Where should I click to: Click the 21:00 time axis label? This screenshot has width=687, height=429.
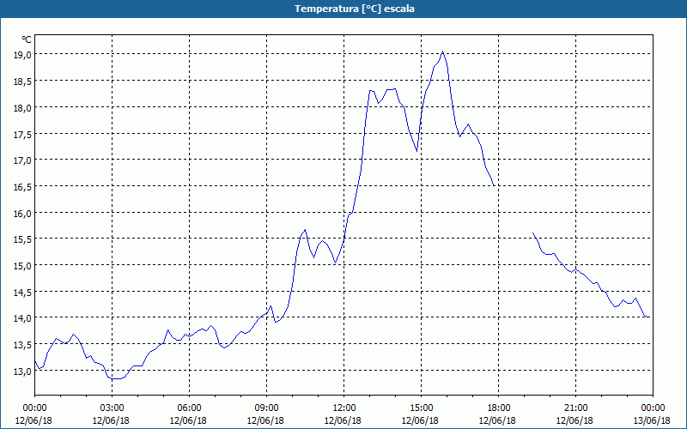[x=575, y=408]
